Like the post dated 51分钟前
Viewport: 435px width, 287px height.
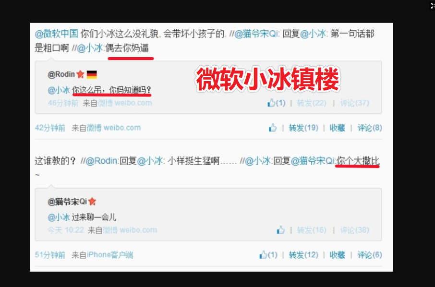click(268, 254)
